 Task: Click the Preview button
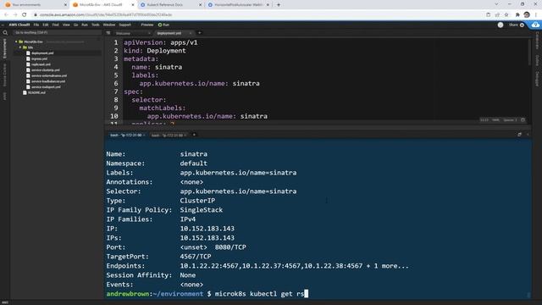pos(147,25)
